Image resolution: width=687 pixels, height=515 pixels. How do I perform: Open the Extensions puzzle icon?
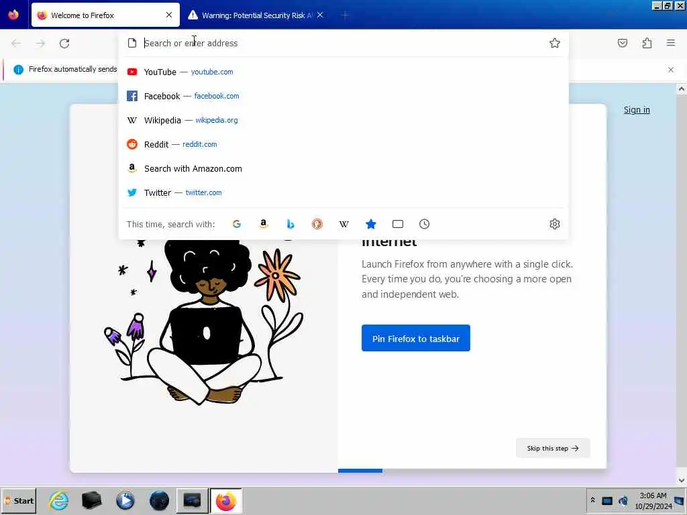coord(647,43)
